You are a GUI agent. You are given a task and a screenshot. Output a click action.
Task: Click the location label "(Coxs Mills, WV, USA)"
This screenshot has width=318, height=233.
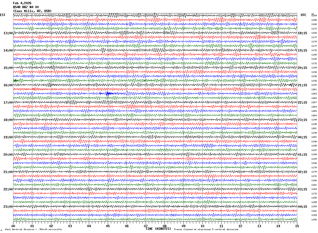(32, 11)
